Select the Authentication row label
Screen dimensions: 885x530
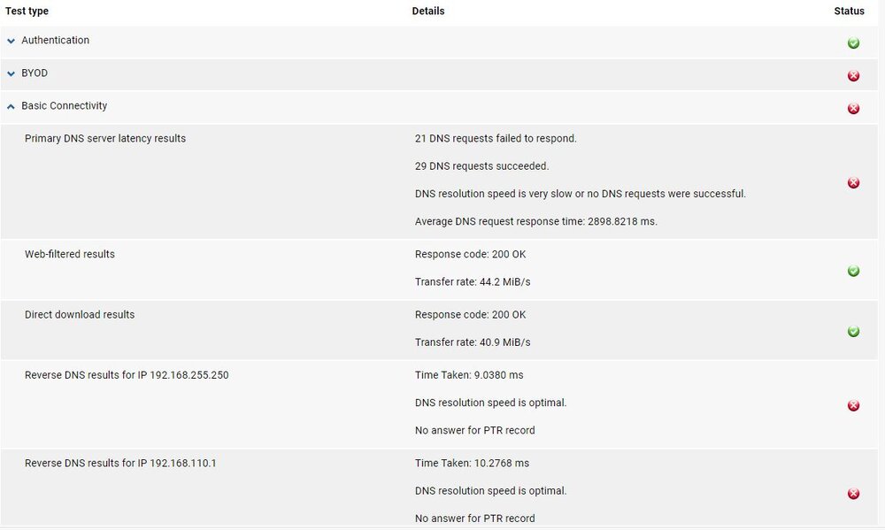click(55, 40)
